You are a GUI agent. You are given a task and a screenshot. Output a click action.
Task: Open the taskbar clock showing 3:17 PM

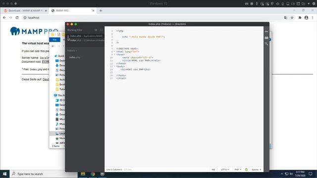[300, 174]
